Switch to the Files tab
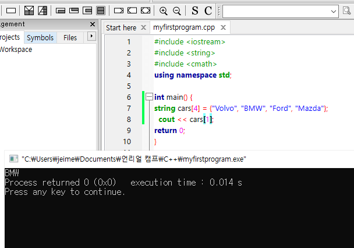The image size is (354, 248). pos(70,37)
